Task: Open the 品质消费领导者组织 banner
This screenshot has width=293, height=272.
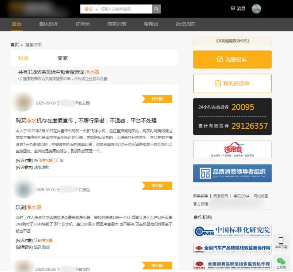Action: click(232, 173)
